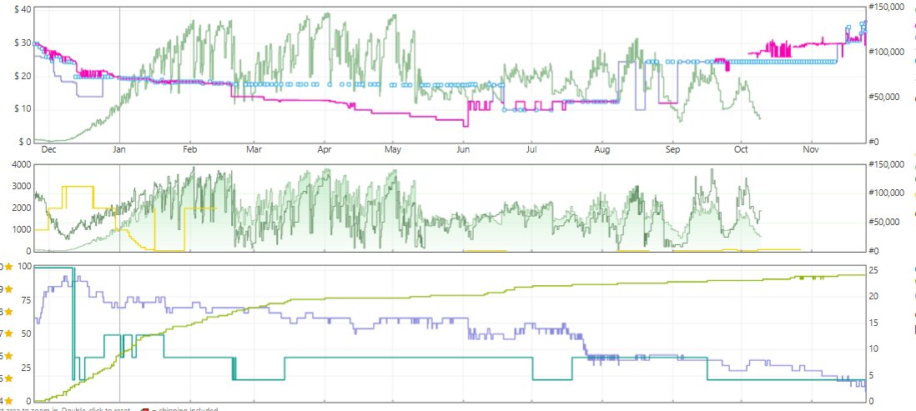The height and width of the screenshot is (411, 916).
Task: Click the star icon beside the 9 rating label
Action: [x=8, y=289]
